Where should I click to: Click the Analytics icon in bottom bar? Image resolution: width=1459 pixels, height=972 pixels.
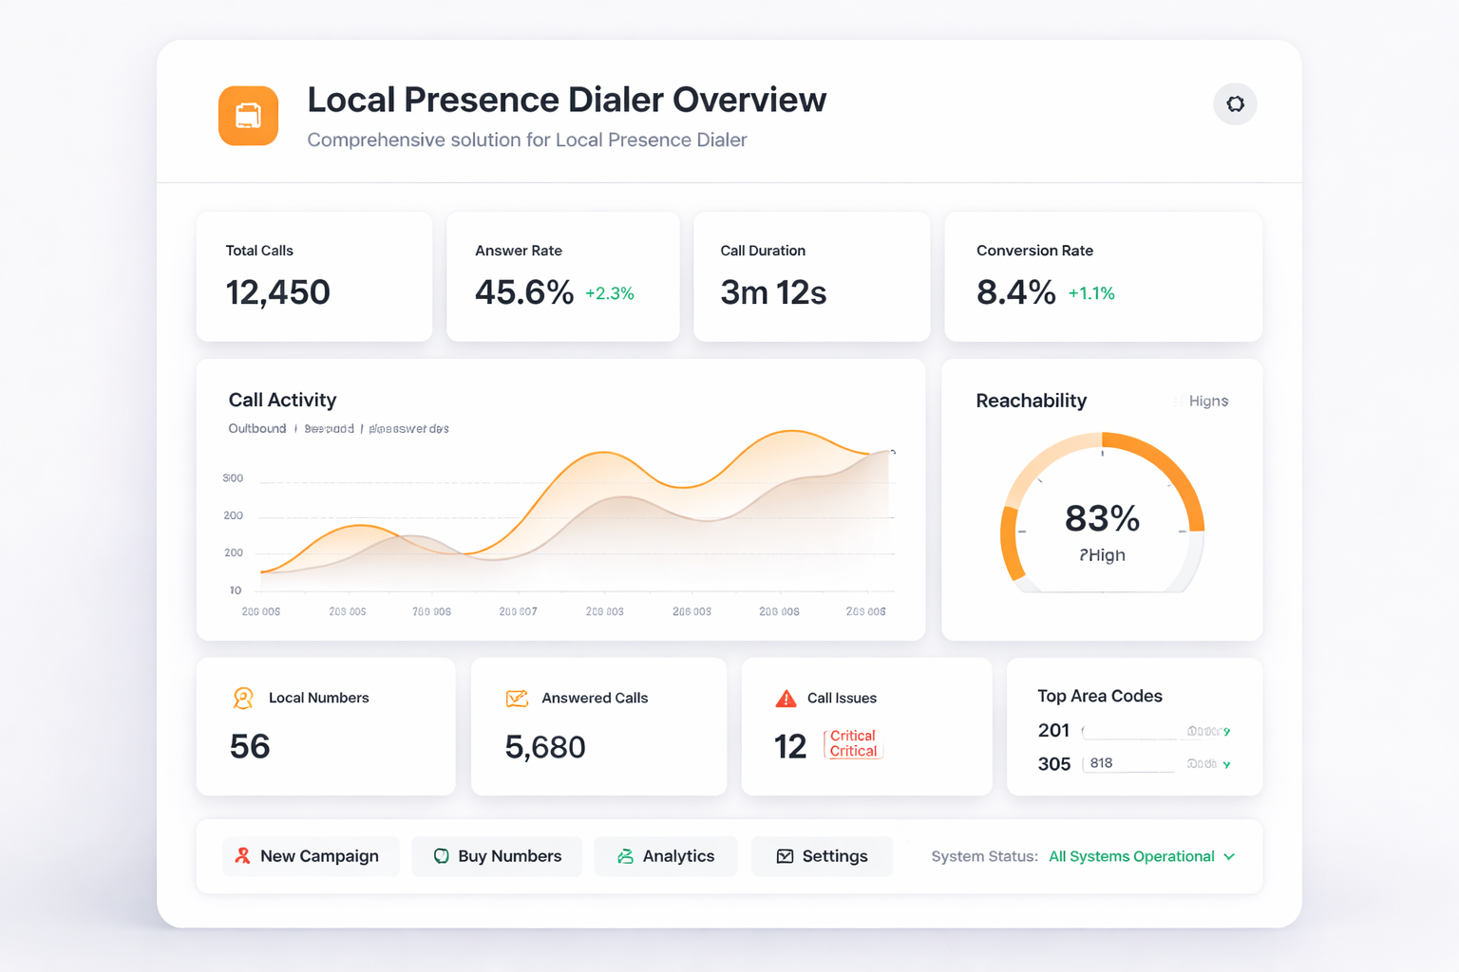tap(625, 856)
